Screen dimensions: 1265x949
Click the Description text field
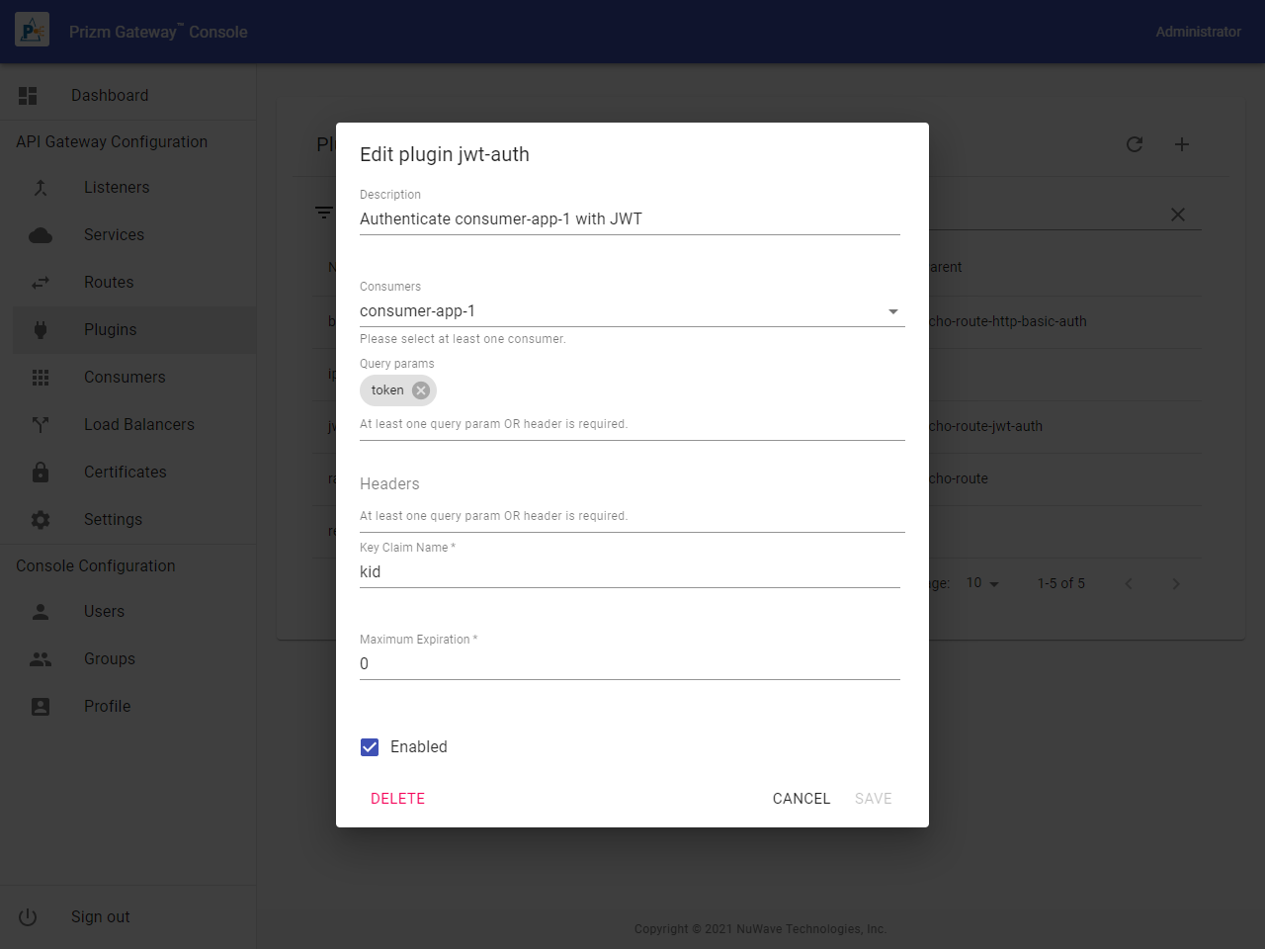[x=629, y=219]
